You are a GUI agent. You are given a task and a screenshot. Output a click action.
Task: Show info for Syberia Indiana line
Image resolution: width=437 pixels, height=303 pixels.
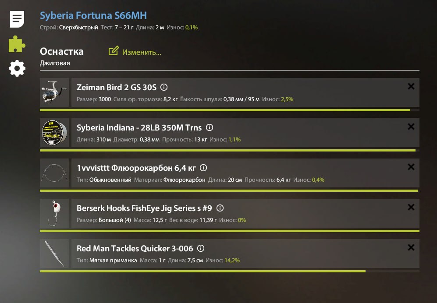pos(210,127)
